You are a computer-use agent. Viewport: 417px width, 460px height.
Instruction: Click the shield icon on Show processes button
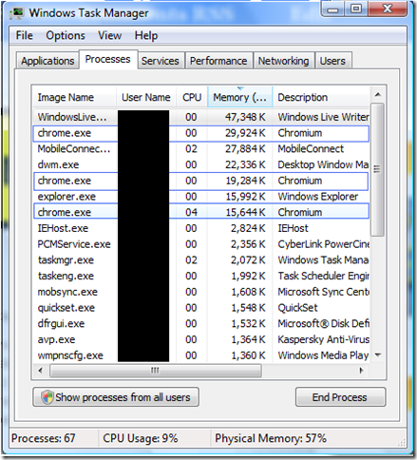(47, 397)
